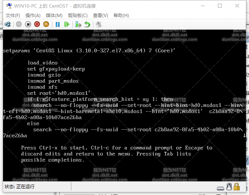This screenshot has width=249, height=195.
Task: Click the '7ace26ba' wrapped line
Action: point(15,136)
